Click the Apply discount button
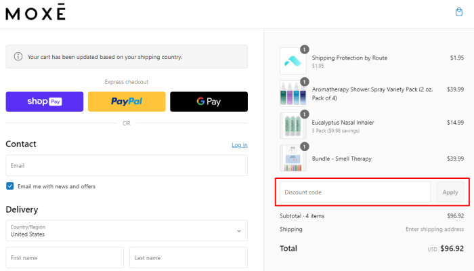This screenshot has height=271, width=474. [x=450, y=192]
